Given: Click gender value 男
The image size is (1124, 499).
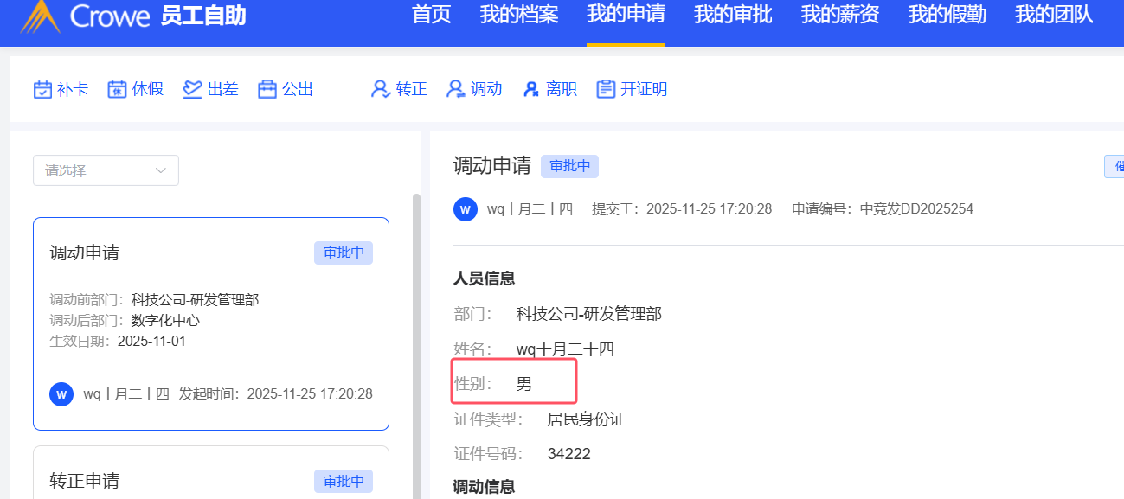Looking at the screenshot, I should [524, 384].
